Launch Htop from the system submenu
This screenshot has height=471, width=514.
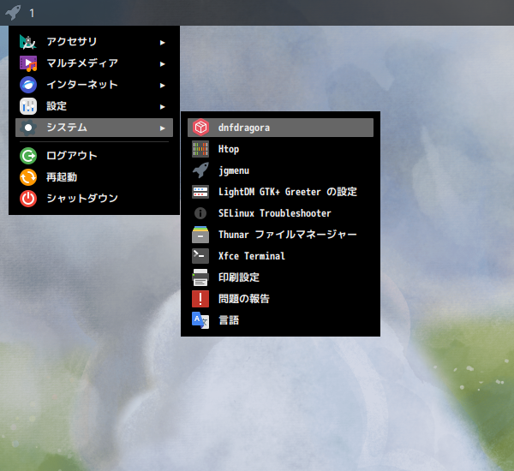280,149
